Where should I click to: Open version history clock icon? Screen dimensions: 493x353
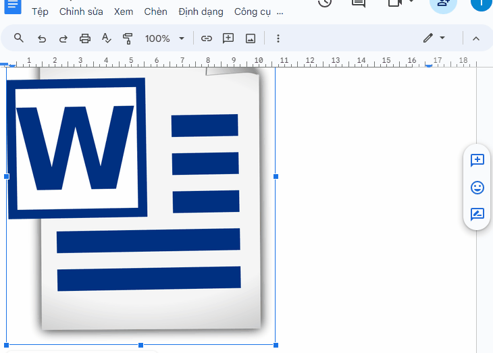pos(325,3)
